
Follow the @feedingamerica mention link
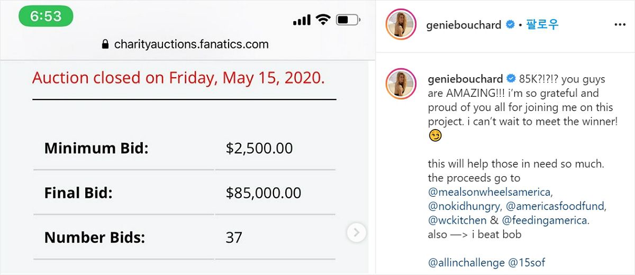pyautogui.click(x=544, y=220)
